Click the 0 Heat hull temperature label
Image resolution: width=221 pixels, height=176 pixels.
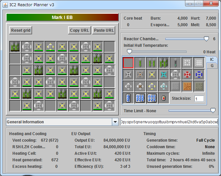coord(209,52)
